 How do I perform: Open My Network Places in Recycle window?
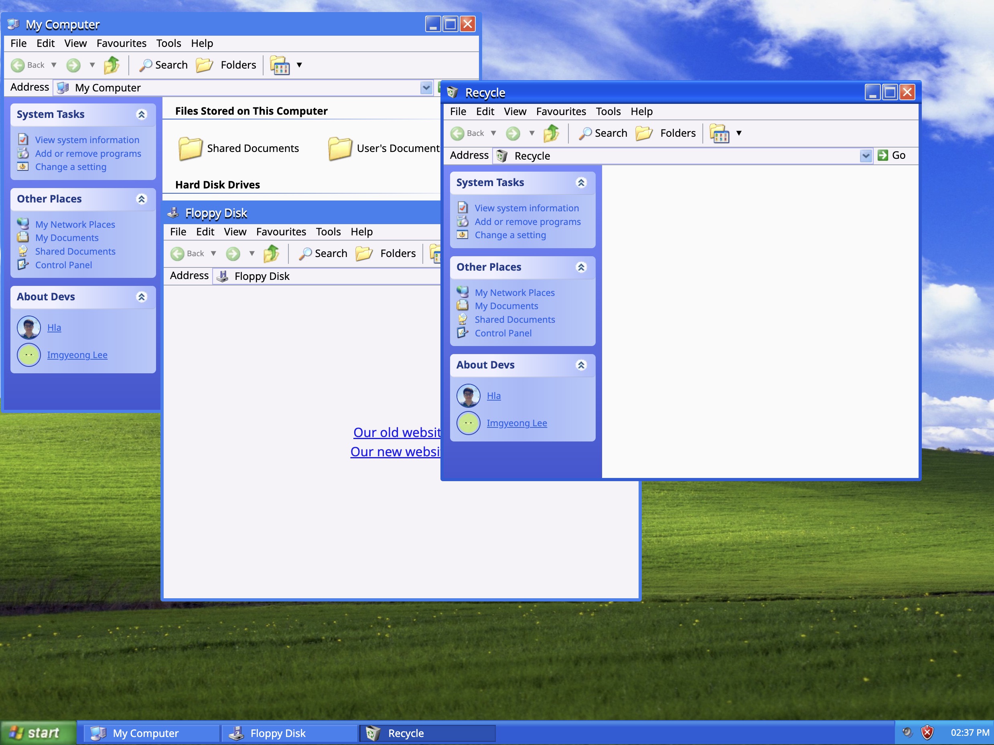pos(515,293)
